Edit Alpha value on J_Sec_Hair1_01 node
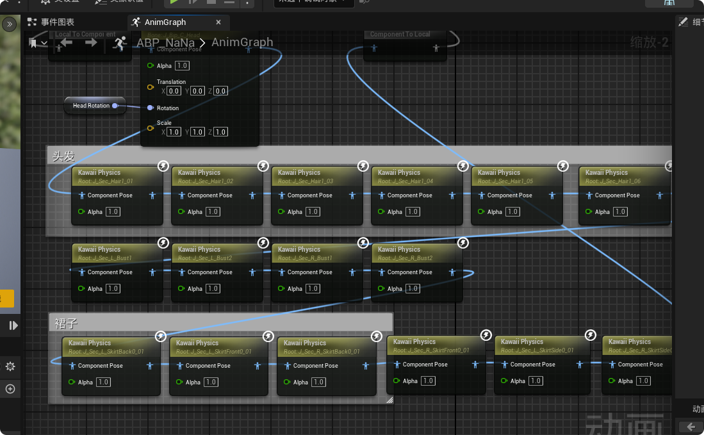Viewport: 704px width, 435px height. point(113,212)
